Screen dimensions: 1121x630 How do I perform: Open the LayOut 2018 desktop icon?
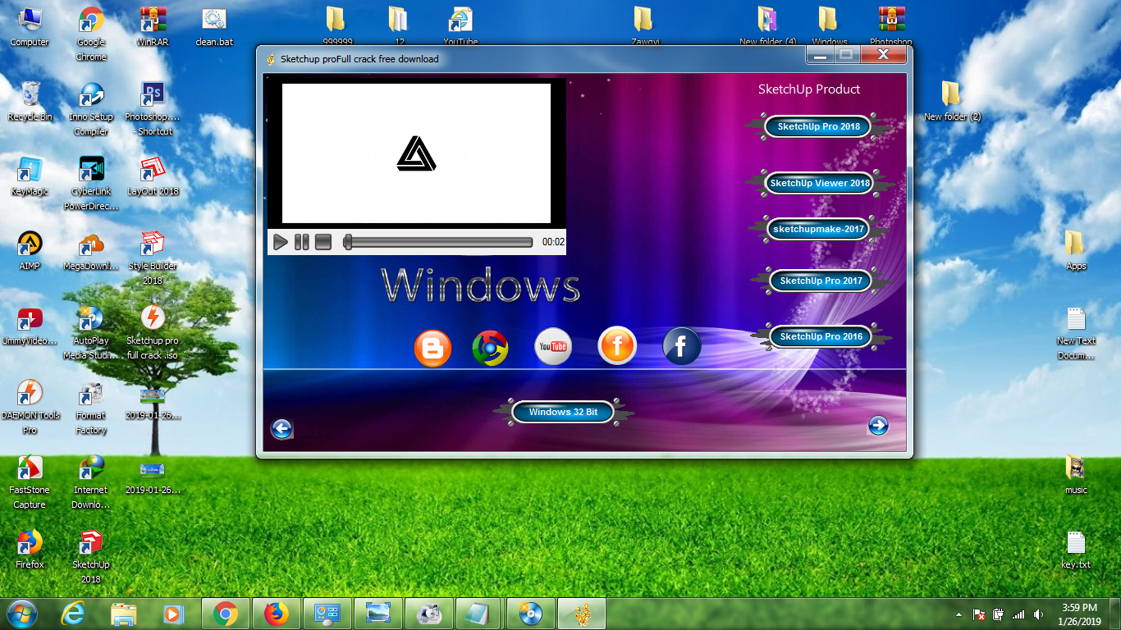coord(153,176)
